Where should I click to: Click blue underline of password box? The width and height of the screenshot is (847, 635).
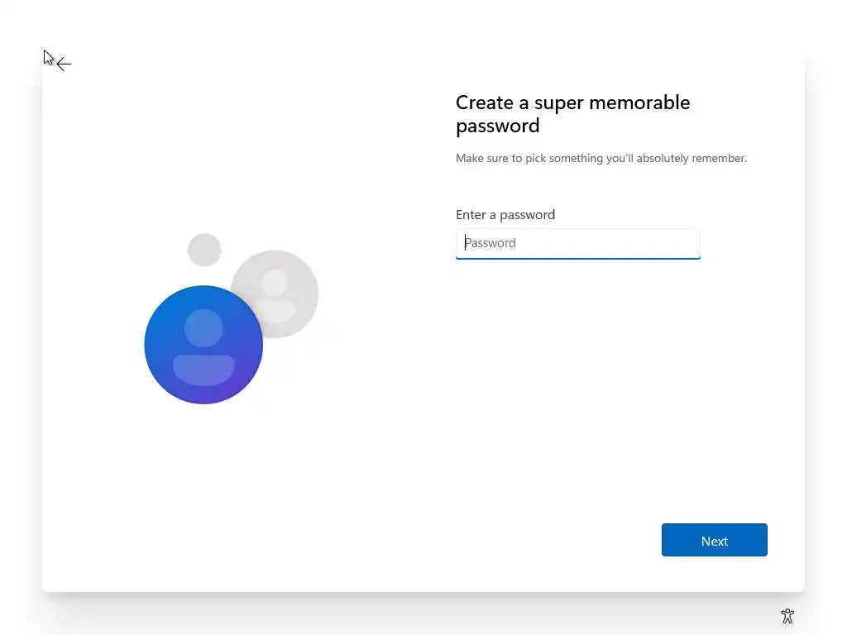(578, 259)
